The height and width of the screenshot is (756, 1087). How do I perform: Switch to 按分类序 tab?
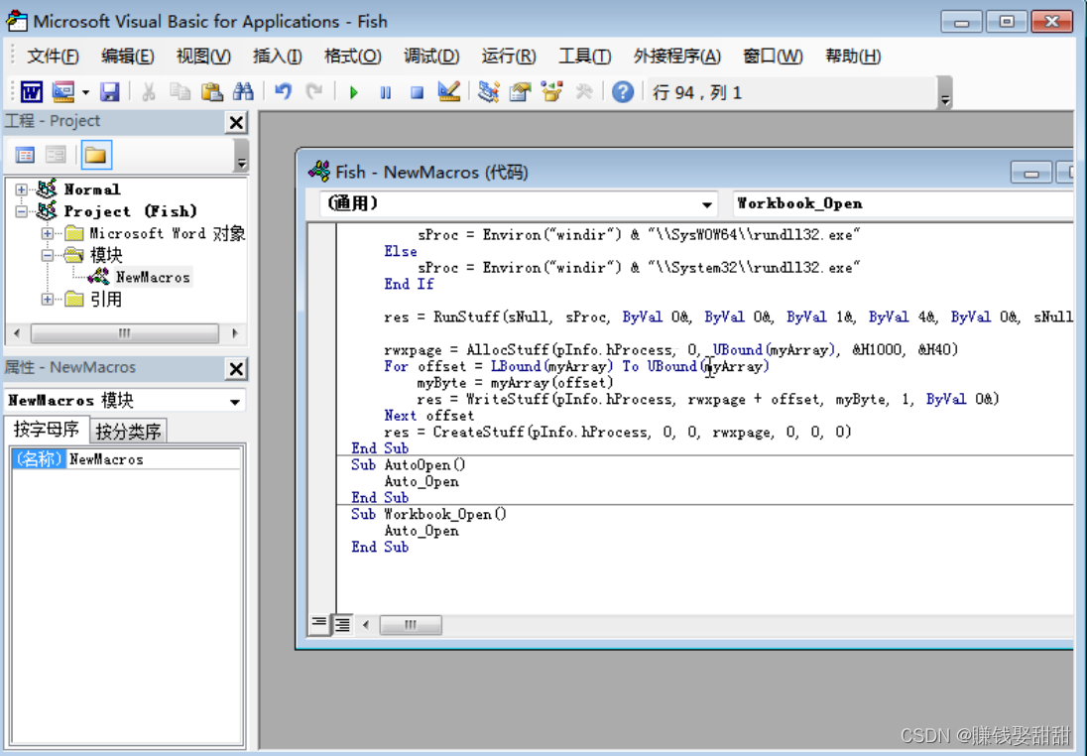click(x=128, y=432)
